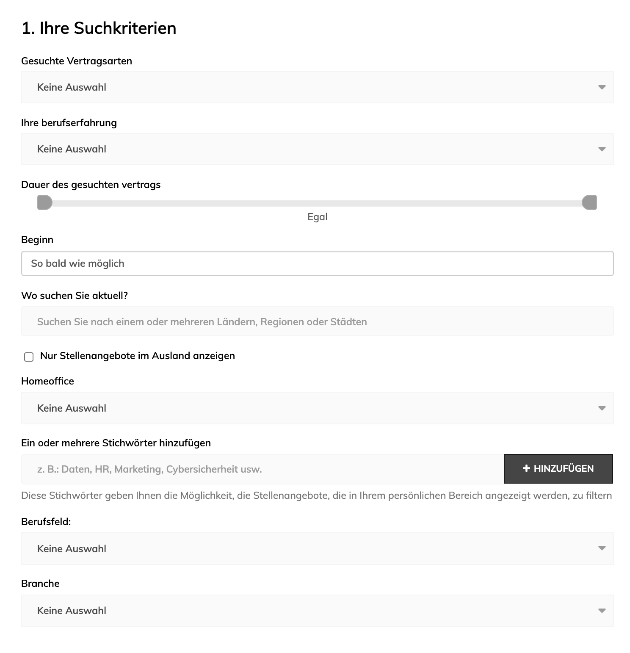Click the arrow icon in Ihre berufserfahrung field

click(x=602, y=149)
